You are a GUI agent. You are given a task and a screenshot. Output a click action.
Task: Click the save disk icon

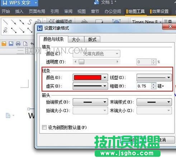pos(11,44)
